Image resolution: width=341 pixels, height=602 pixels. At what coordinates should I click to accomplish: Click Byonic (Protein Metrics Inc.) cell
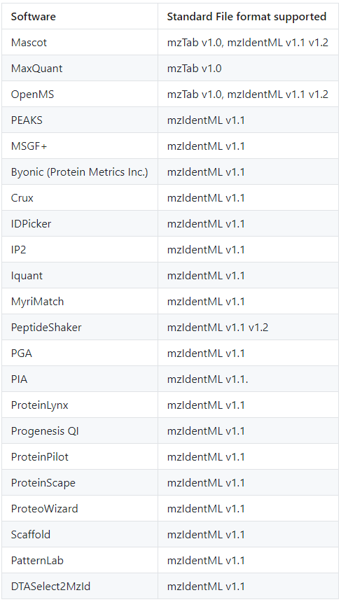[x=80, y=172]
